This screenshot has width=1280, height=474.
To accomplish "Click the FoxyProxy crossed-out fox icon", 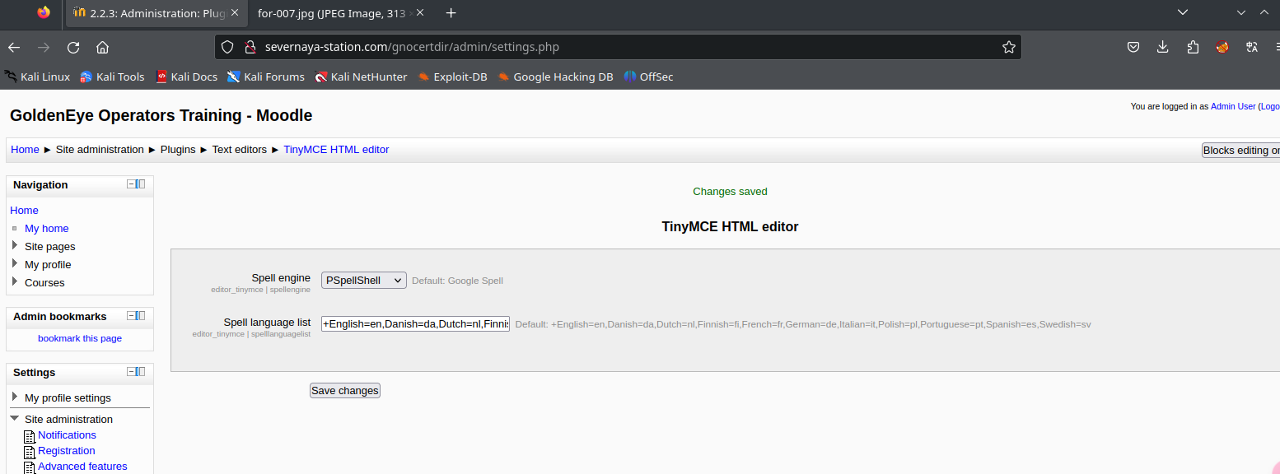I will tap(1222, 47).
